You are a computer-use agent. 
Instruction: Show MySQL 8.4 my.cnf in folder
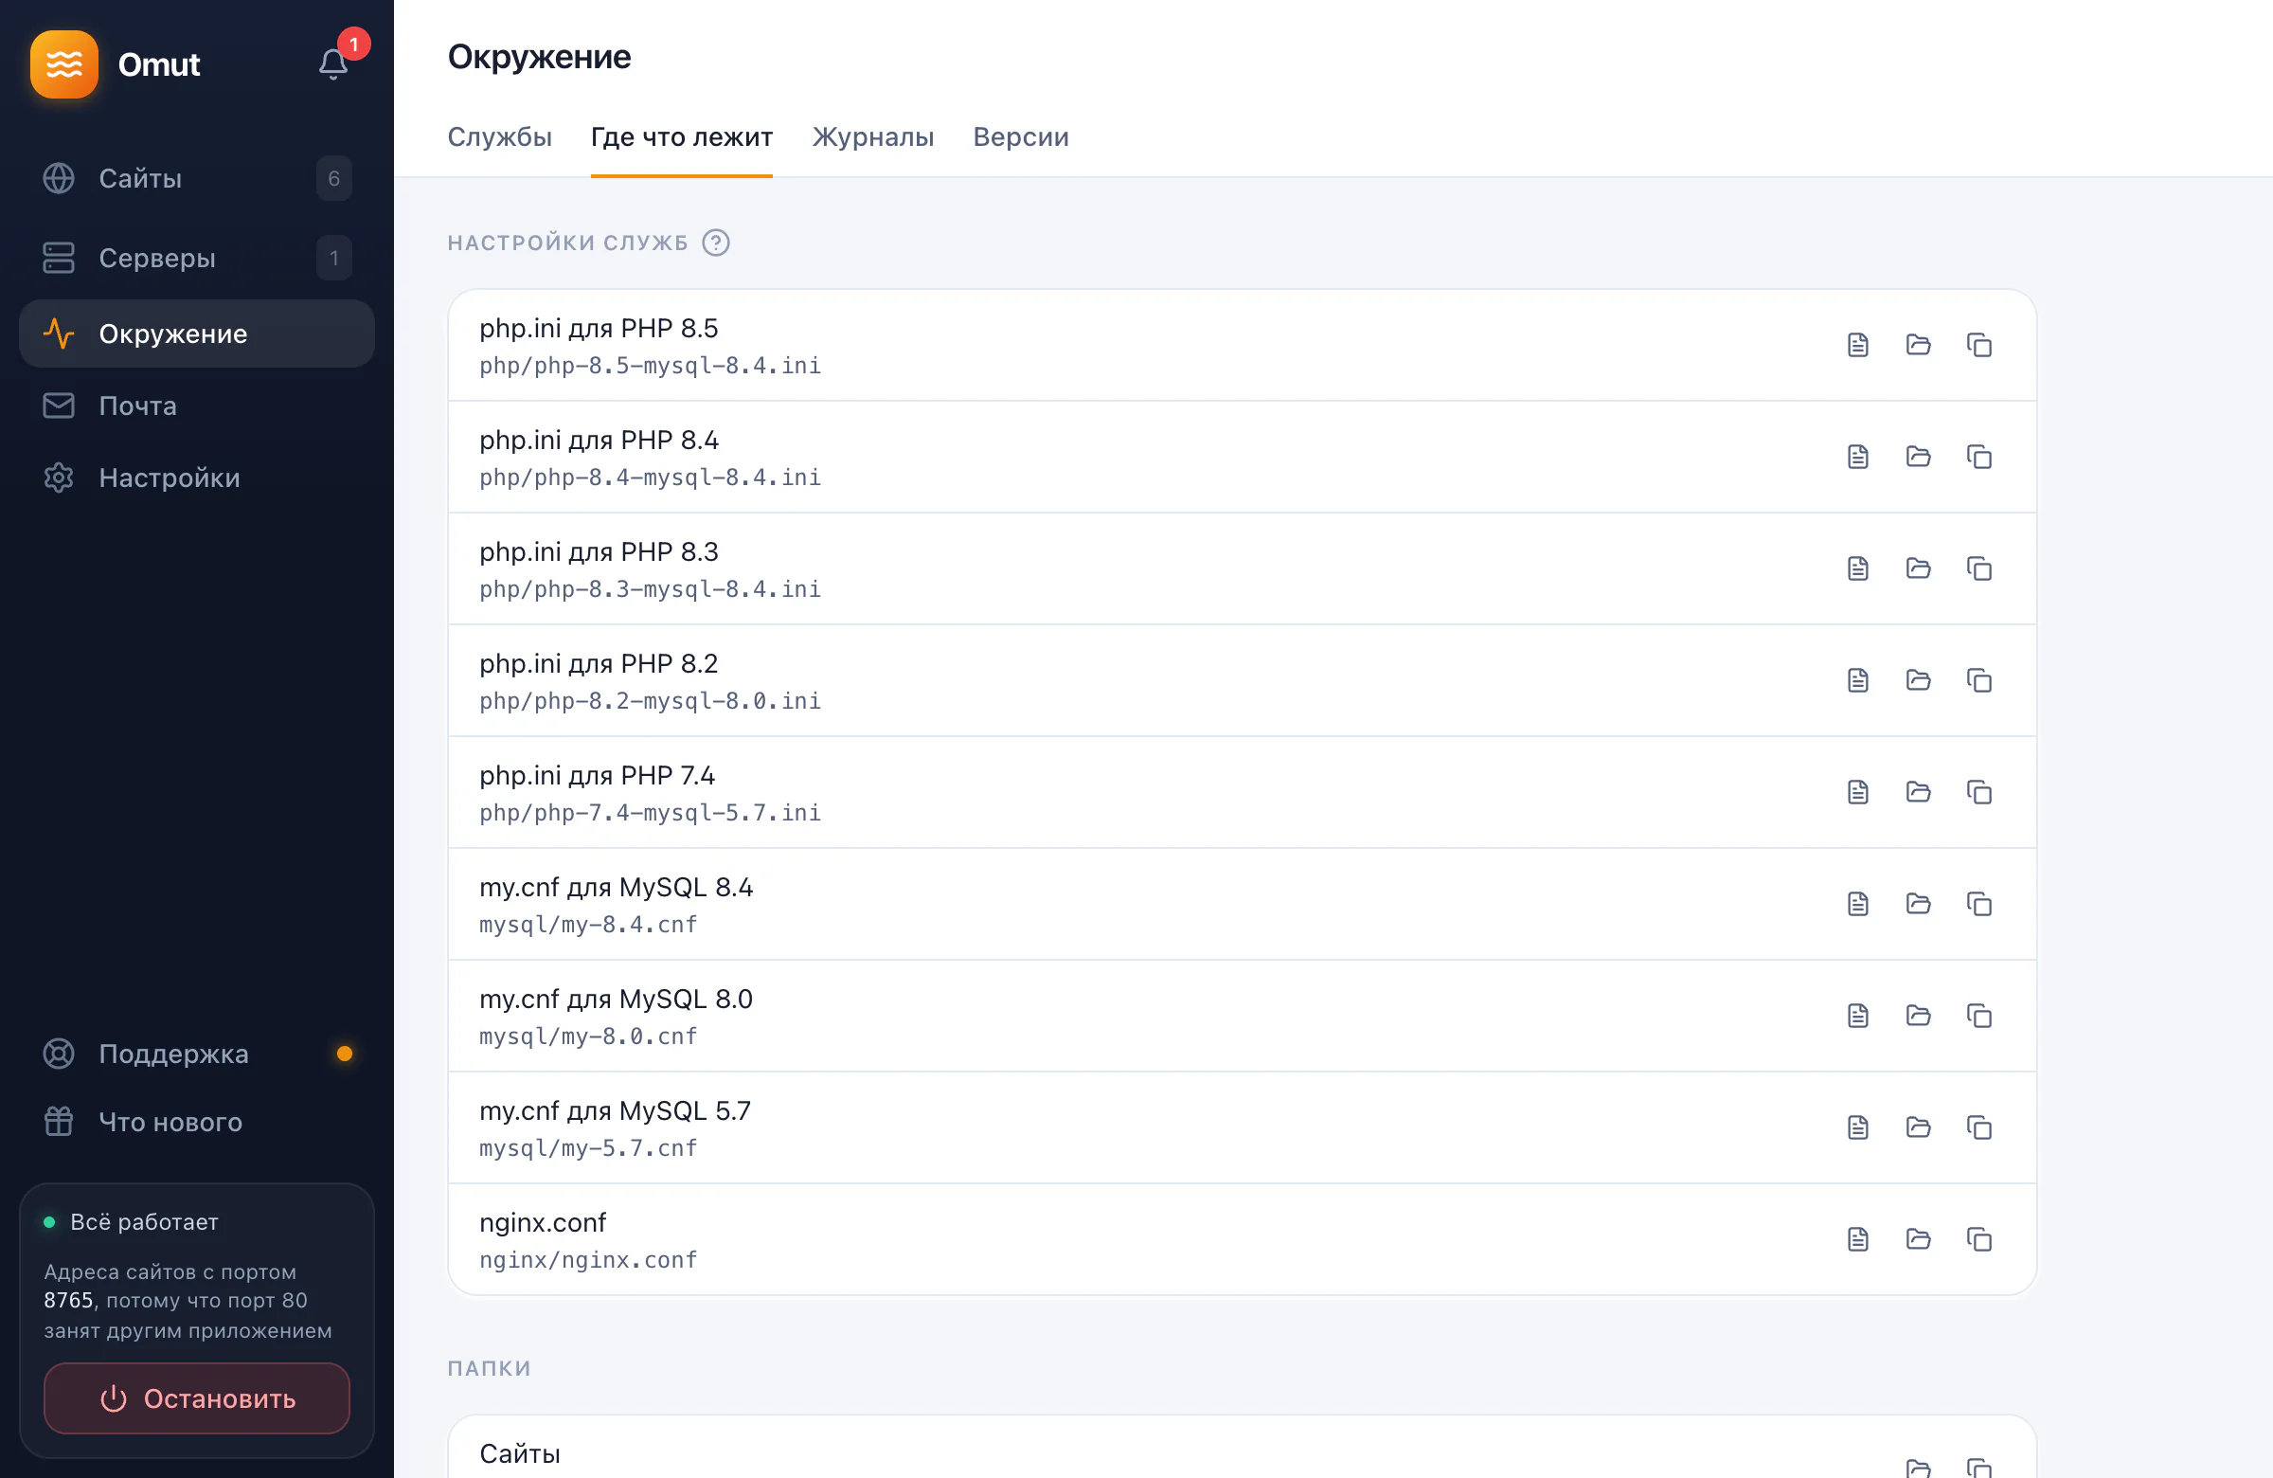click(1918, 904)
